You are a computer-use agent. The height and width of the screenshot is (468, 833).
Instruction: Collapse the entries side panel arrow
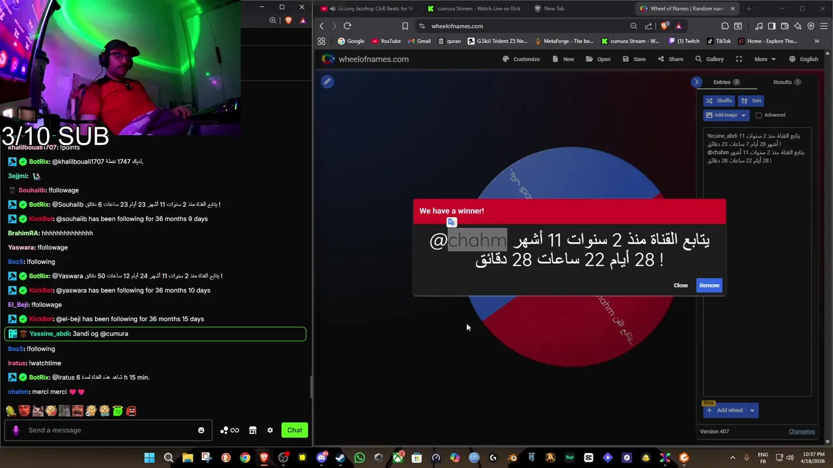coord(696,82)
